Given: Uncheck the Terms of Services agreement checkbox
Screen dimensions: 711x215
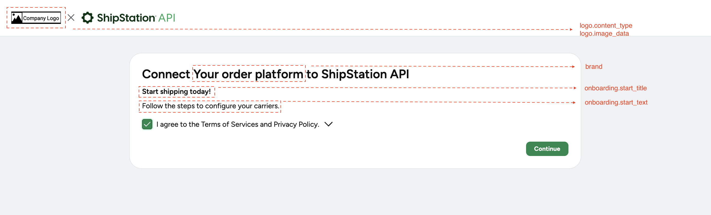Looking at the screenshot, I should [147, 124].
